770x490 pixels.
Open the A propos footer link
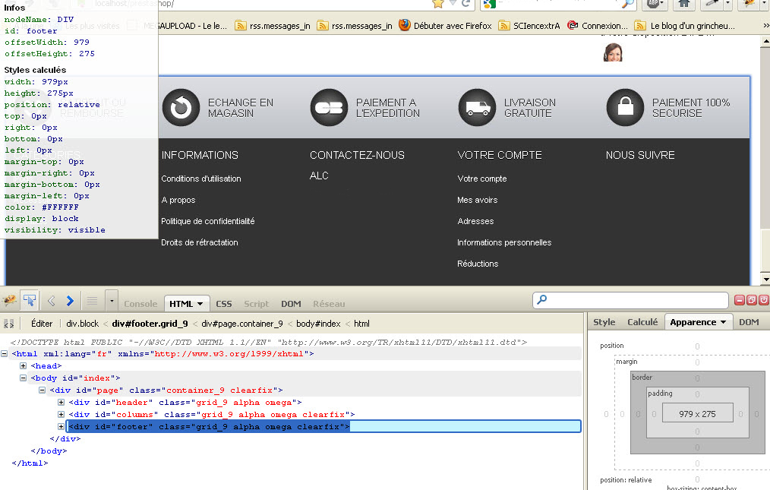point(178,200)
